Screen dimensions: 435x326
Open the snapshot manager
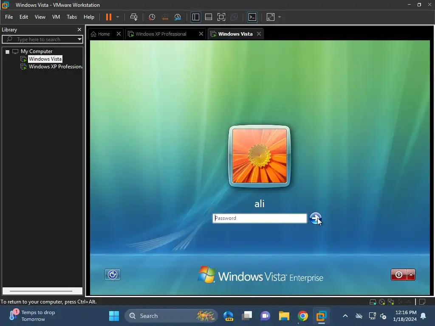(x=178, y=17)
